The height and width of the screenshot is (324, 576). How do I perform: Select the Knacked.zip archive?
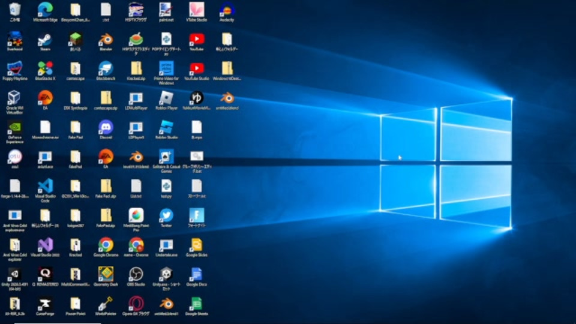pos(136,68)
